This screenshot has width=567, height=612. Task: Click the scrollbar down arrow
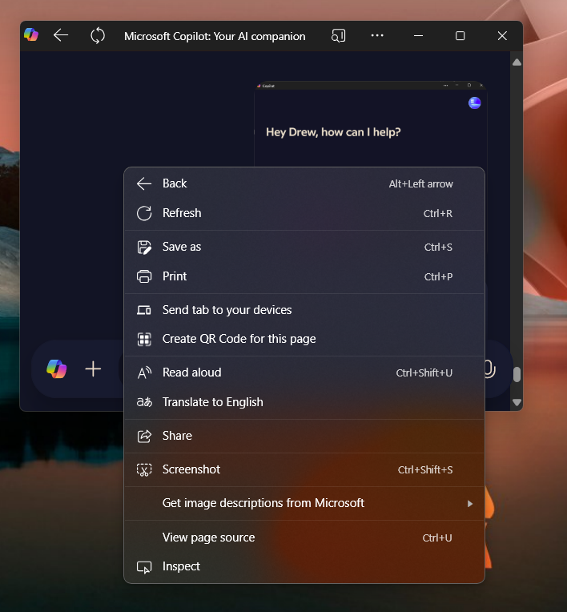pyautogui.click(x=517, y=402)
